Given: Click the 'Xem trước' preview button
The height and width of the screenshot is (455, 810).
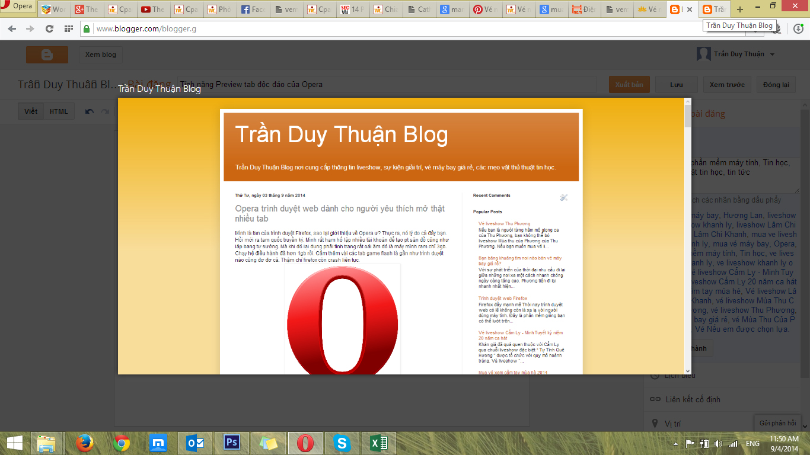Looking at the screenshot, I should tap(727, 85).
